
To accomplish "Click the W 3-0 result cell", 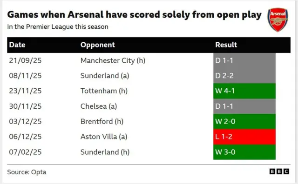I will [x=244, y=152].
